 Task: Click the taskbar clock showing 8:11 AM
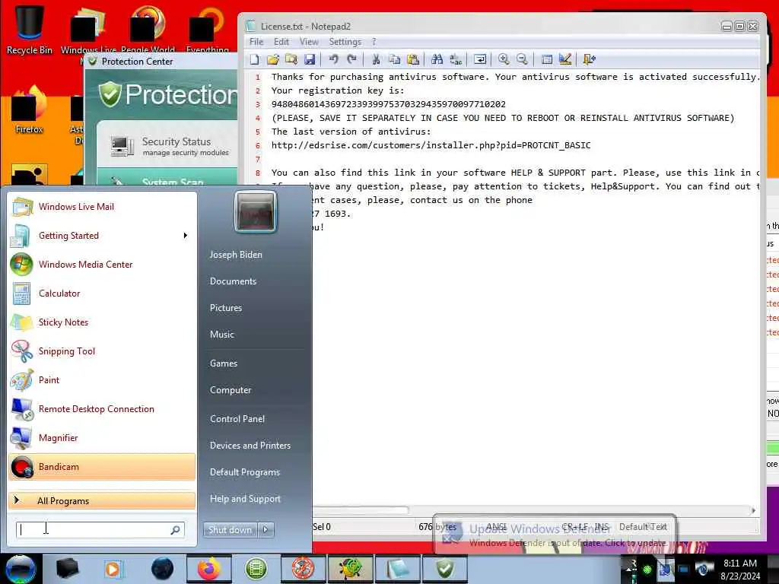(x=739, y=569)
